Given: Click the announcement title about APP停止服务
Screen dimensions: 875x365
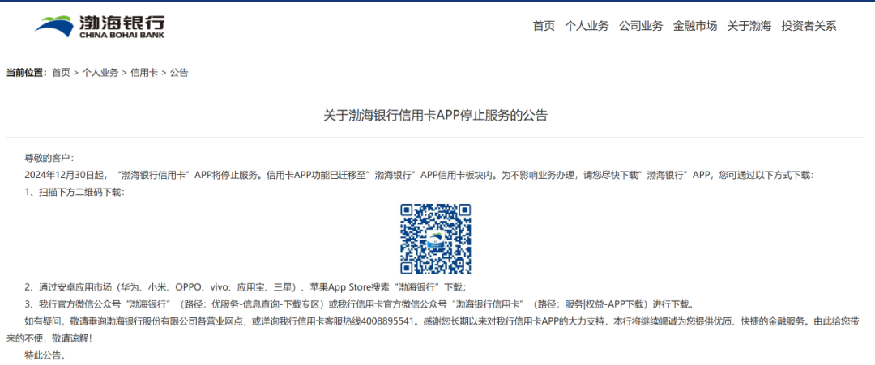Looking at the screenshot, I should click(x=436, y=116).
